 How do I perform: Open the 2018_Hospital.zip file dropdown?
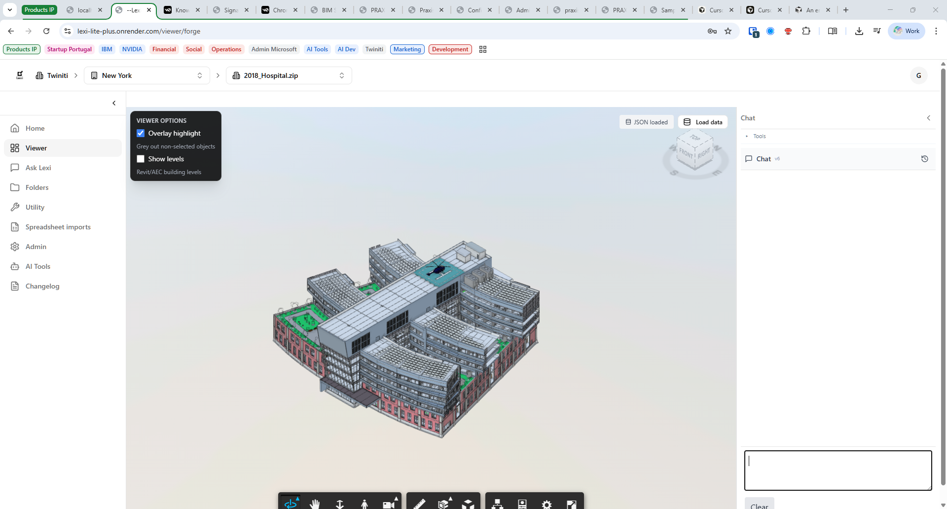(x=289, y=75)
